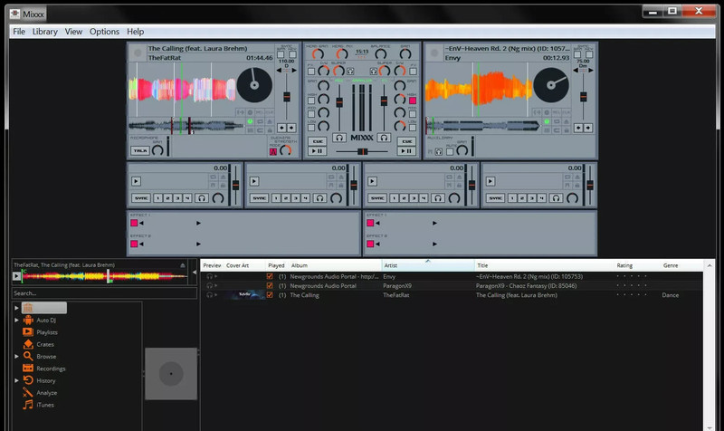This screenshot has width=724, height=431.
Task: Toggle Played checkbox for Envy track
Action: [270, 276]
